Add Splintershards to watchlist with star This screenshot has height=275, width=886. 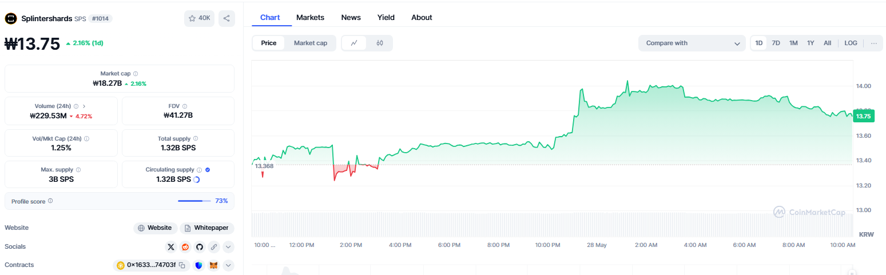pos(199,18)
